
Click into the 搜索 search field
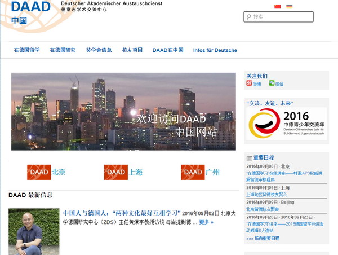point(278,17)
